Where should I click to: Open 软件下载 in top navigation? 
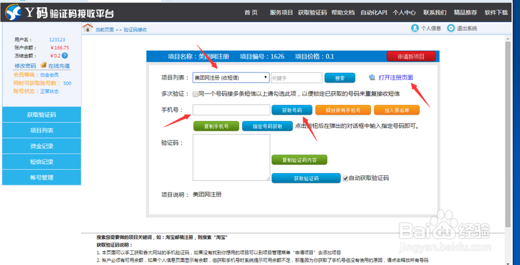[496, 12]
